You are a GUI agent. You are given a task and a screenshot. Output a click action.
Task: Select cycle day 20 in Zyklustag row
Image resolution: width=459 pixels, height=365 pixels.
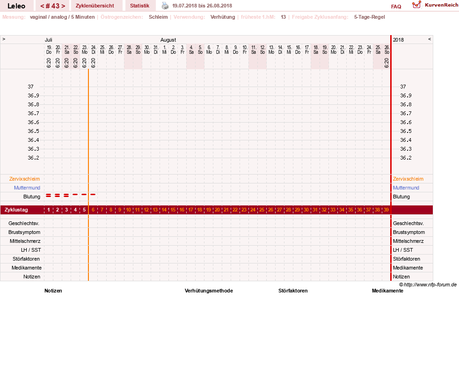click(217, 210)
